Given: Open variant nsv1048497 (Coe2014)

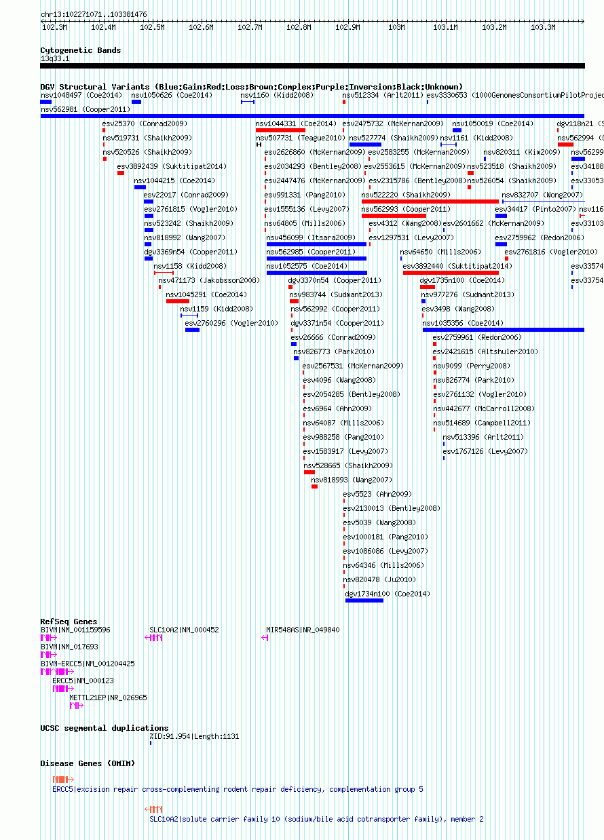Looking at the screenshot, I should tap(46, 102).
